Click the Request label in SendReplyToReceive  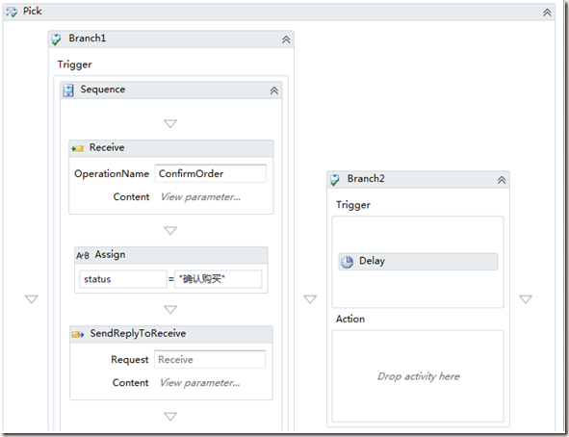click(130, 360)
